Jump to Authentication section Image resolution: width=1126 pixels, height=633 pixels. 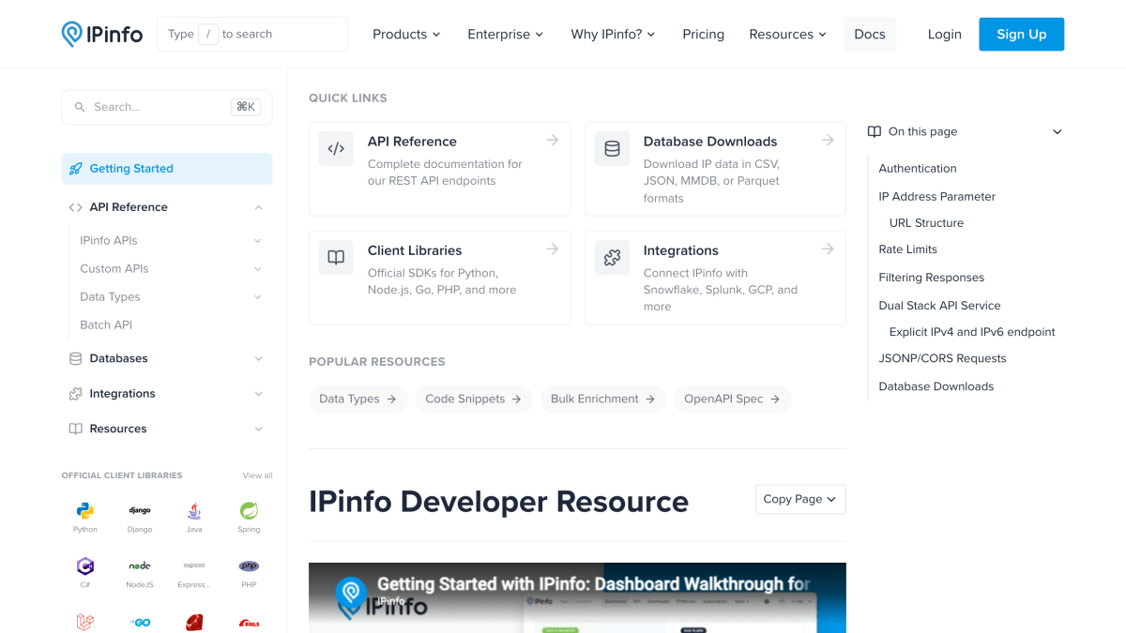point(918,169)
